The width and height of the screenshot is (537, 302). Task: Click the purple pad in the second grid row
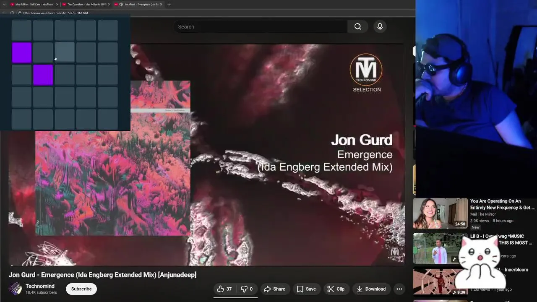[x=21, y=52]
